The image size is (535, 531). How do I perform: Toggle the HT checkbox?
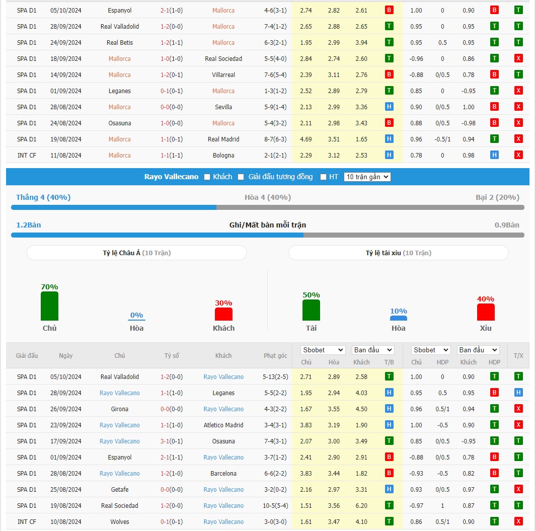click(323, 177)
